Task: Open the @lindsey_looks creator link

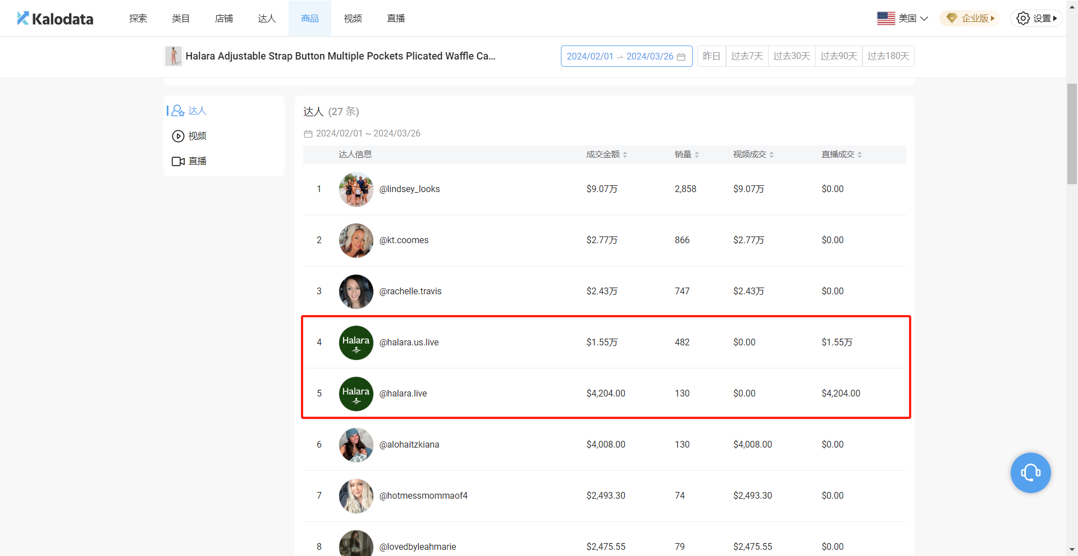Action: [409, 189]
